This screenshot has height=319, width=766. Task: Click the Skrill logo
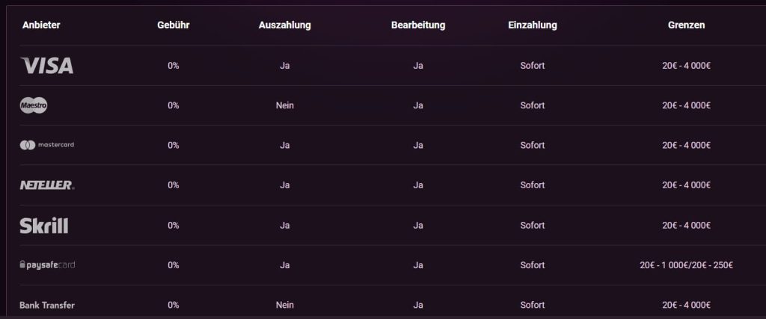pos(43,225)
